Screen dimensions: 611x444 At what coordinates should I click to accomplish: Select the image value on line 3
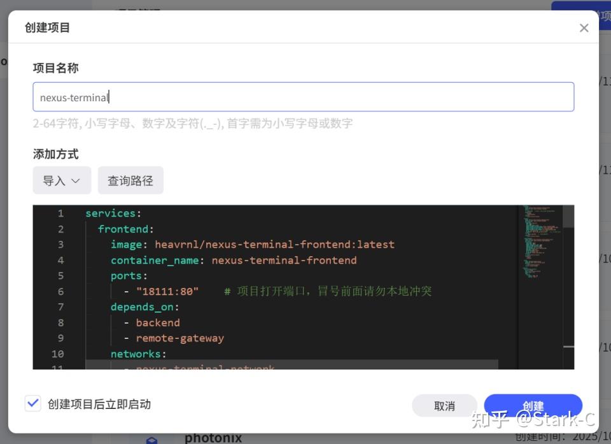click(x=274, y=244)
